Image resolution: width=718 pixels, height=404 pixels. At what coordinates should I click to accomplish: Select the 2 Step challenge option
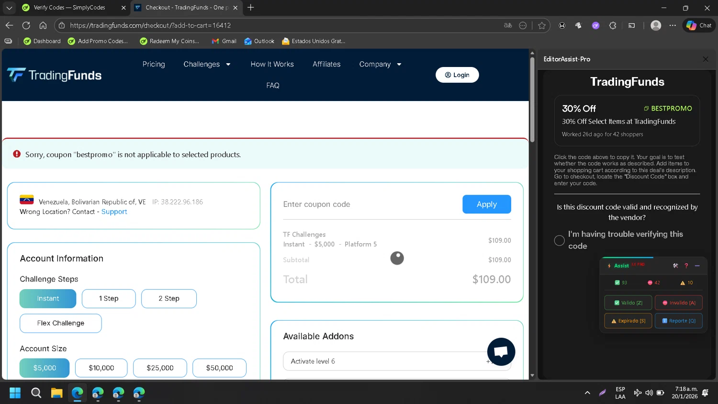click(169, 299)
